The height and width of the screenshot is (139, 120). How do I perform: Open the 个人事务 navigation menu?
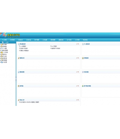pyautogui.click(x=4, y=40)
